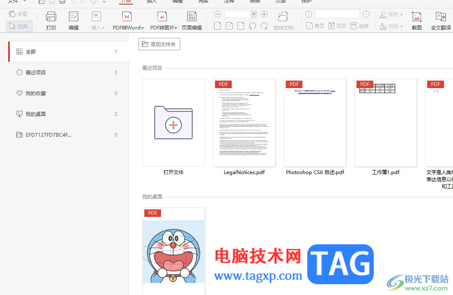Viewport: 453px width, 295px height.
Task: Expand the zoom percentage dropdown arrow
Action: pyautogui.click(x=254, y=14)
